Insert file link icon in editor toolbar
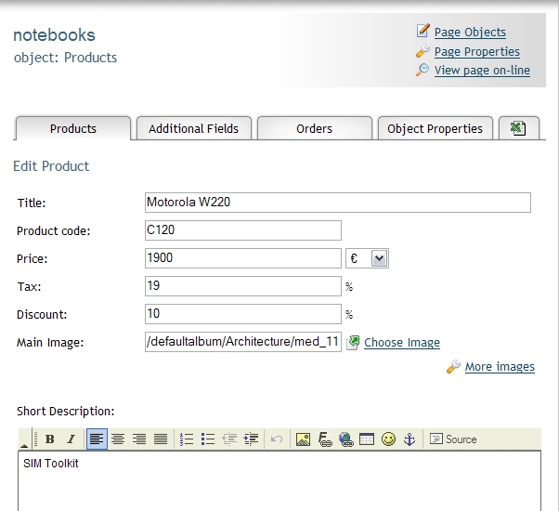Screen dimensions: 559x511 coord(324,439)
